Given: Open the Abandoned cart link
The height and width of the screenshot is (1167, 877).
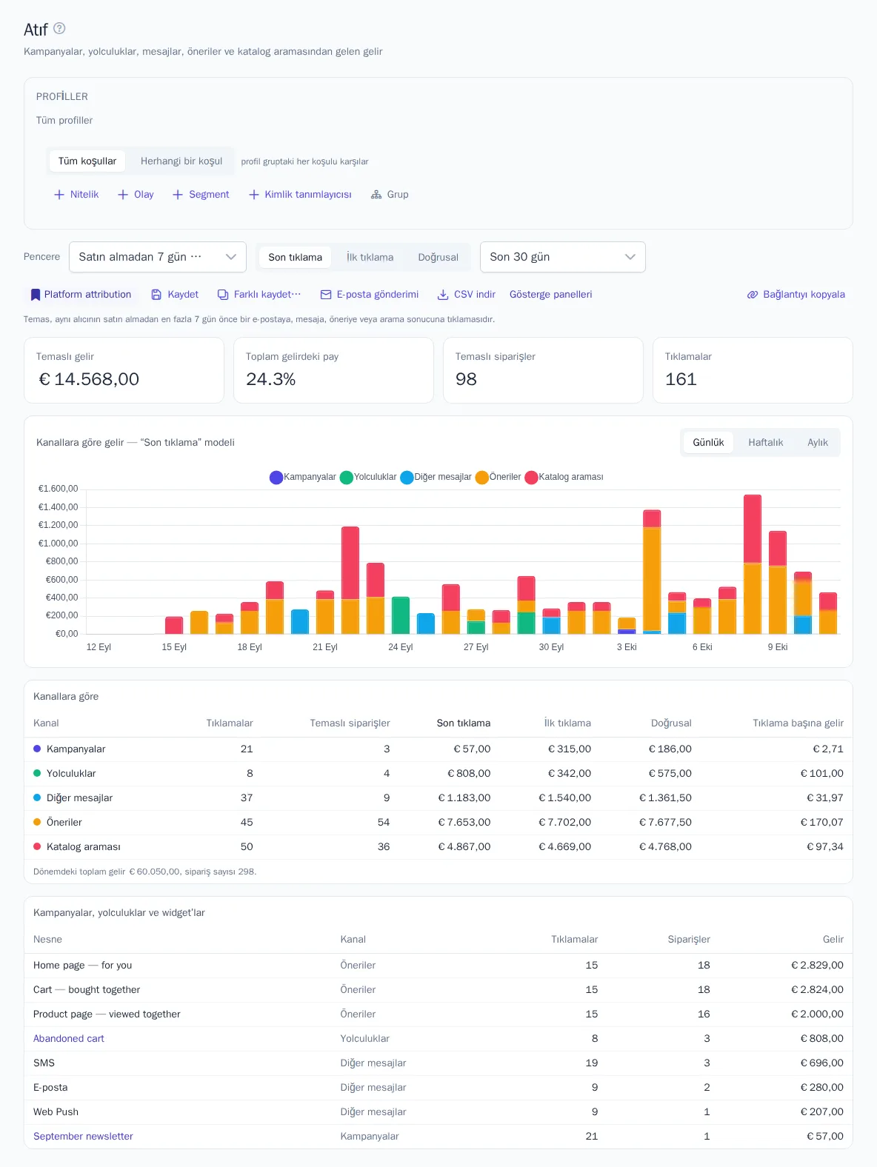Looking at the screenshot, I should (69, 1039).
